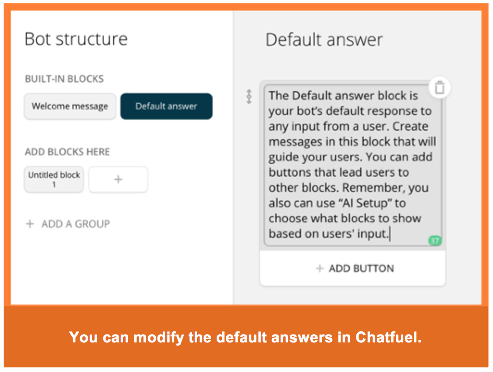Click the Bot structure heading
Screen dimensions: 493x372
tap(76, 39)
